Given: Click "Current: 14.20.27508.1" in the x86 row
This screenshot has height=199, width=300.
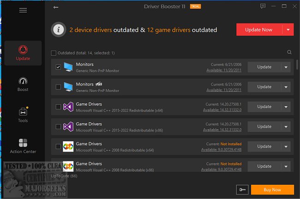Looking at the screenshot, I should pos(223,124).
